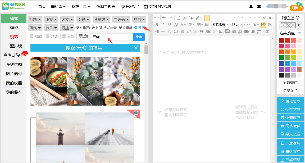Image resolution: width=305 pixels, height=163 pixels.
Task: Check the 会员 filter box
Action: point(64,36)
